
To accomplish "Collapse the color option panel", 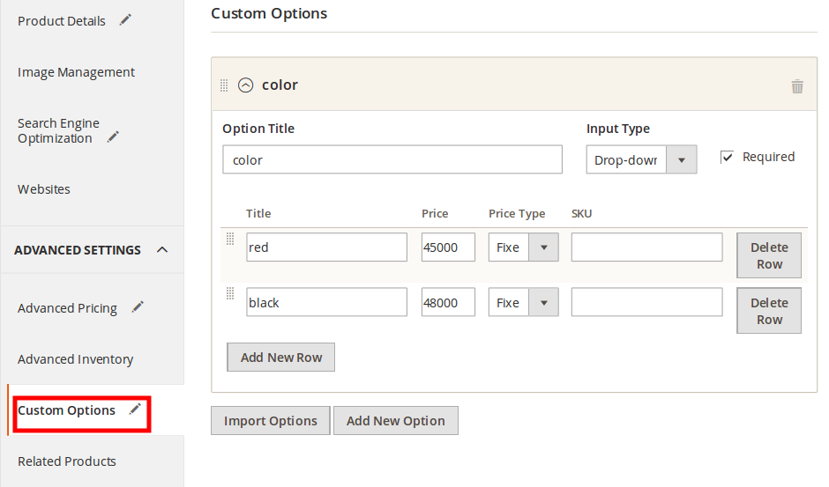I will point(246,85).
